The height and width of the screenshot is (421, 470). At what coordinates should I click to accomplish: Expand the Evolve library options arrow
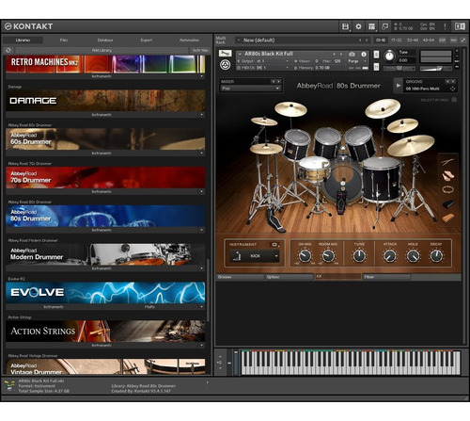tap(201, 307)
